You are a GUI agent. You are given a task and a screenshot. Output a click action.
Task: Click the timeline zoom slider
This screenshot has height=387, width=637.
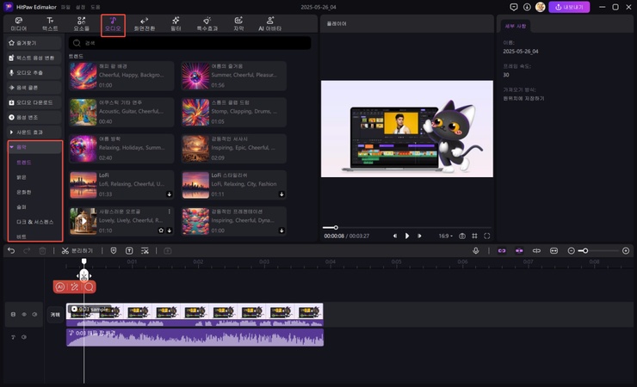click(584, 250)
